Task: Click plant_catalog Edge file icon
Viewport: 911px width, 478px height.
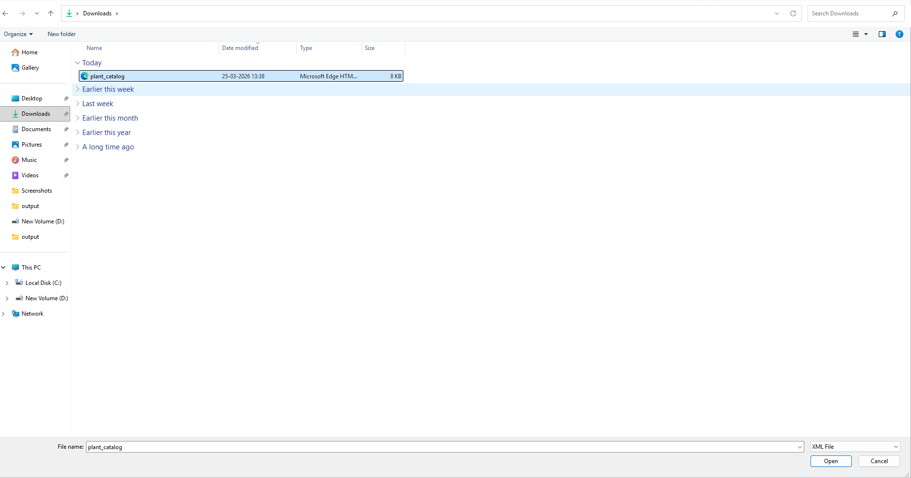Action: click(x=85, y=76)
